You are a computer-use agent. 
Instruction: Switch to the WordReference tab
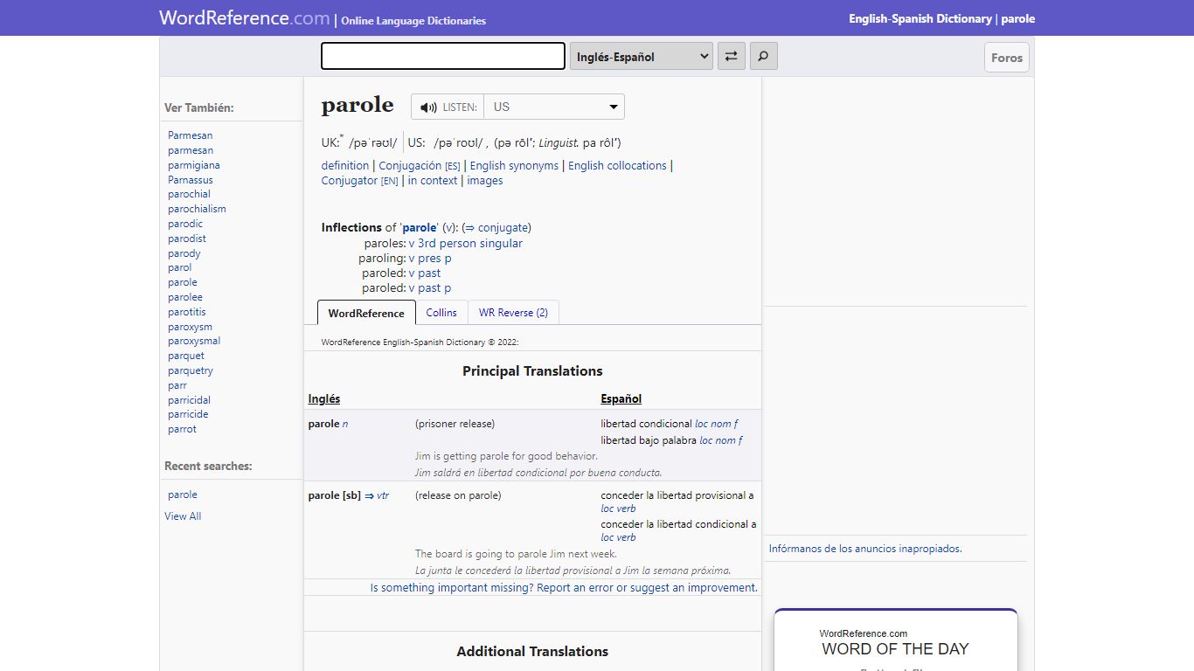pos(366,313)
